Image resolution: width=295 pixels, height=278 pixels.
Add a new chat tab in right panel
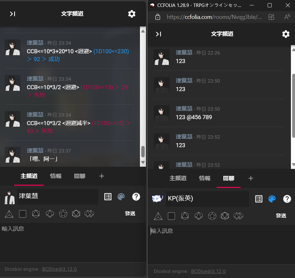pos(251,178)
